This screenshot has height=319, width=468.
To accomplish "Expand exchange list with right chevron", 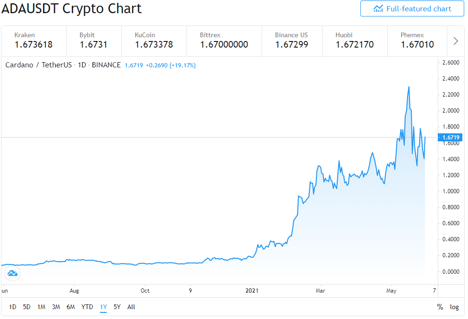I will (455, 41).
